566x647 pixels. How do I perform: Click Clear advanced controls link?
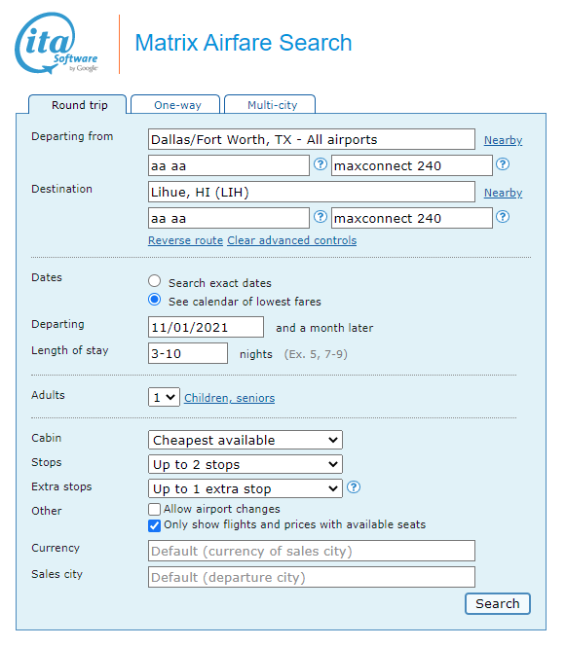point(291,240)
